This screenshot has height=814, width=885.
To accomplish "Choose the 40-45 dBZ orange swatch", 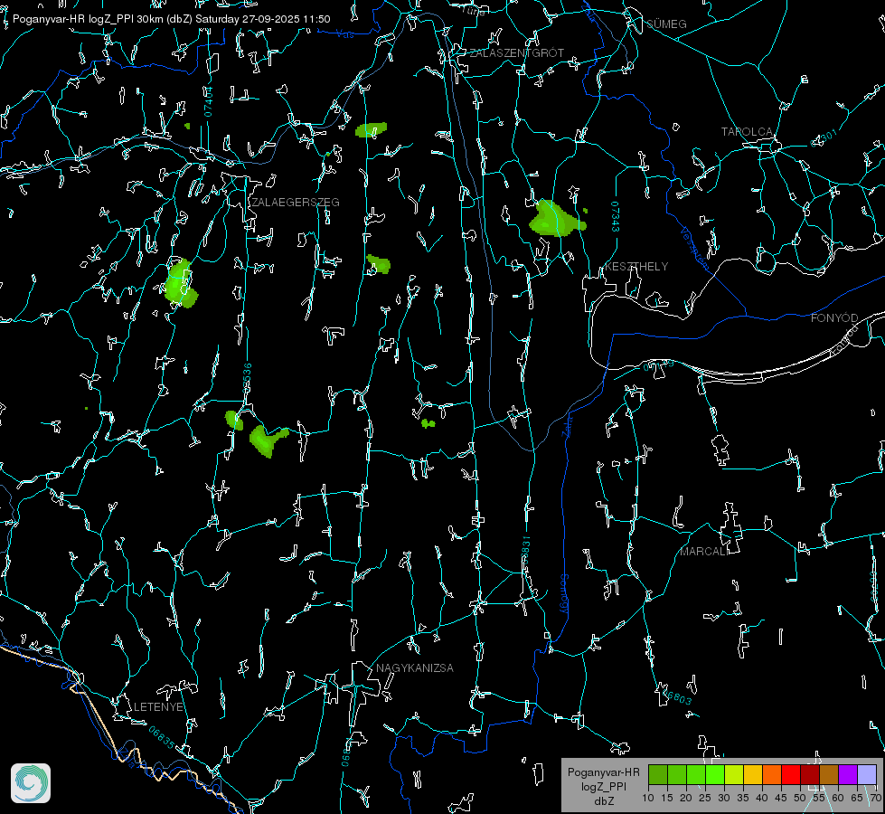I will tap(772, 774).
